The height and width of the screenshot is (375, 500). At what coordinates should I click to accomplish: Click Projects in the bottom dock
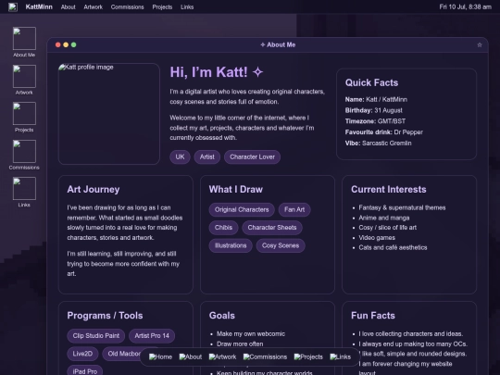click(x=308, y=356)
